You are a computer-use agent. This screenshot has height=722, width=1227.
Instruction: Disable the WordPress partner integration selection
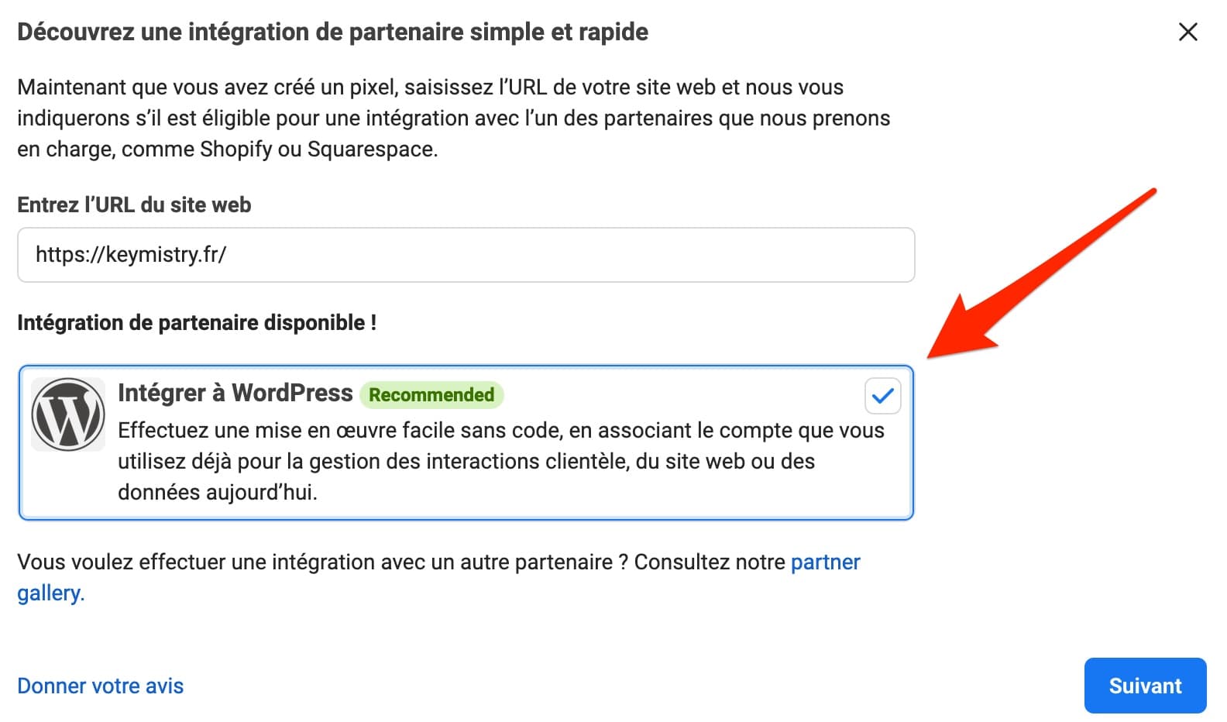[882, 396]
